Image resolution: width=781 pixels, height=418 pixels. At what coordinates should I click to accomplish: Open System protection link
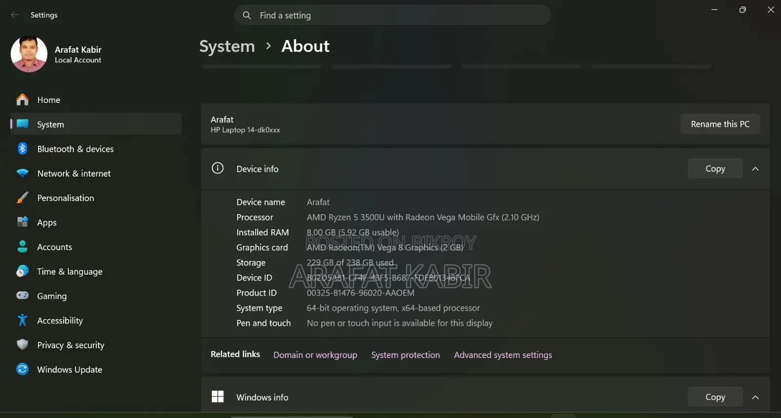pyautogui.click(x=406, y=355)
